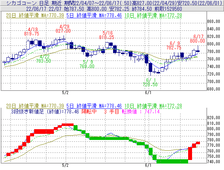Click the 6/1 date marker under candlestick chart
This screenshot has width=224, height=170.
(148, 93)
